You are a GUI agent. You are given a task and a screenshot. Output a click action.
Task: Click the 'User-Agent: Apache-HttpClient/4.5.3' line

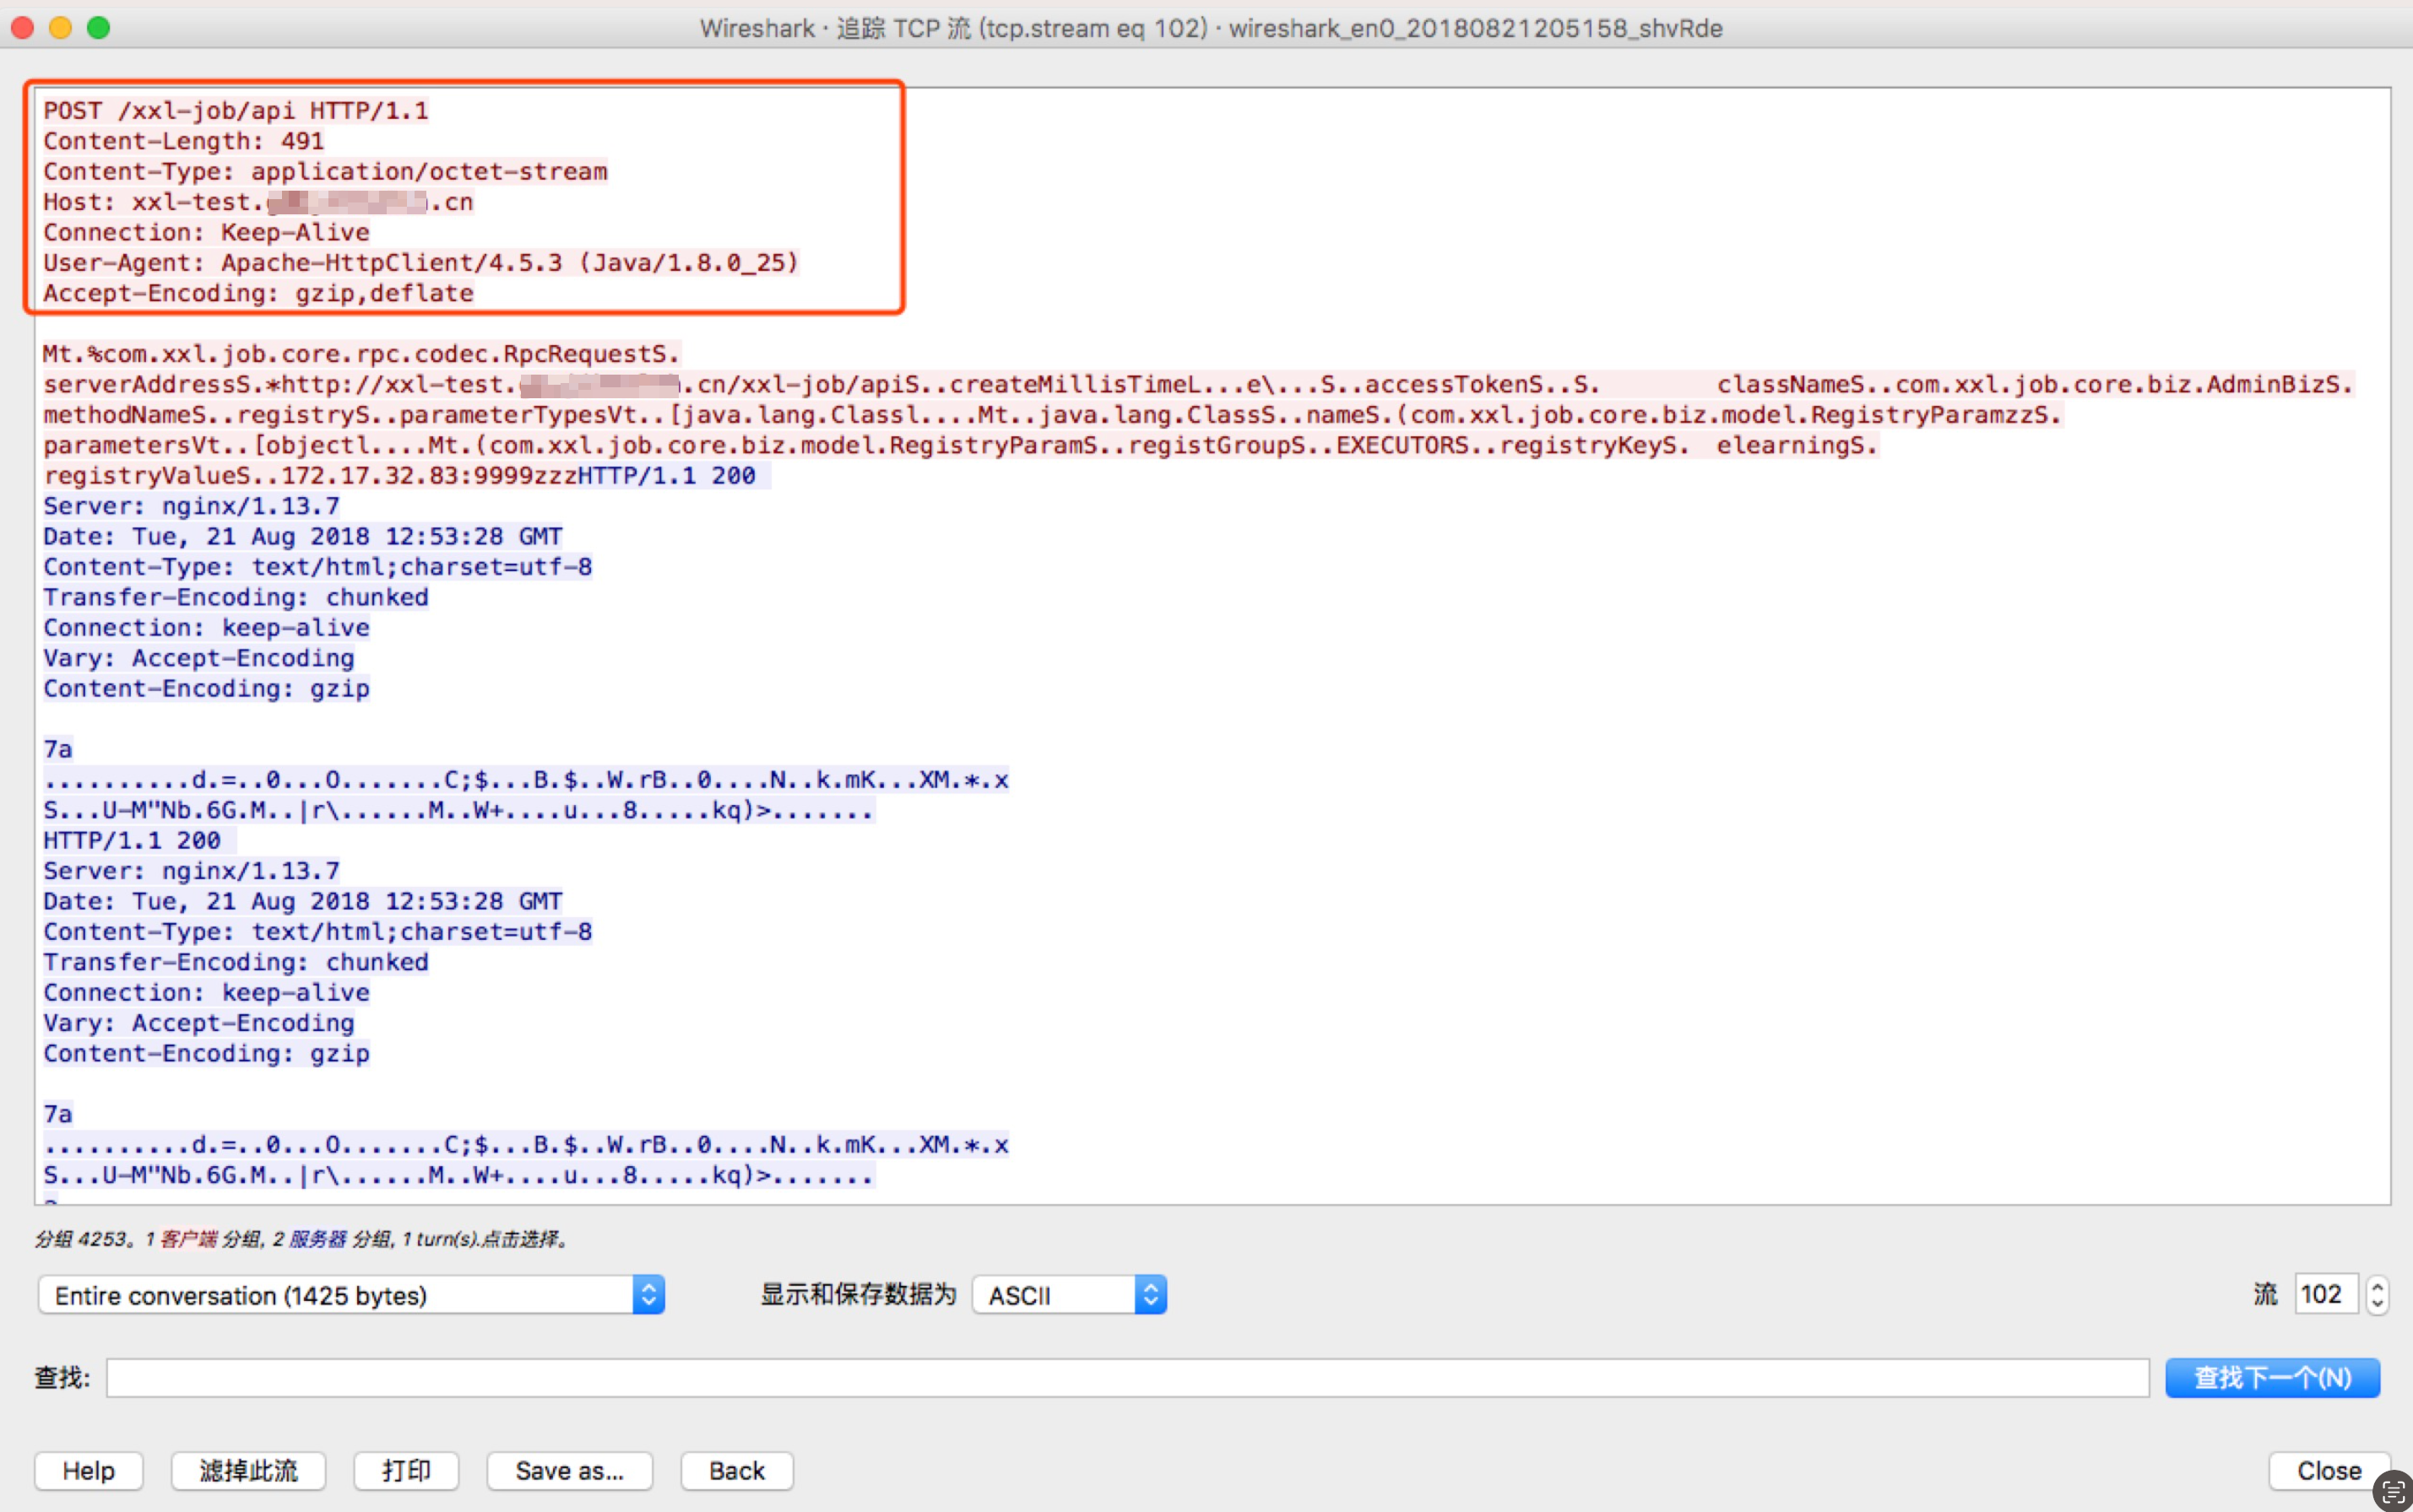coord(421,262)
